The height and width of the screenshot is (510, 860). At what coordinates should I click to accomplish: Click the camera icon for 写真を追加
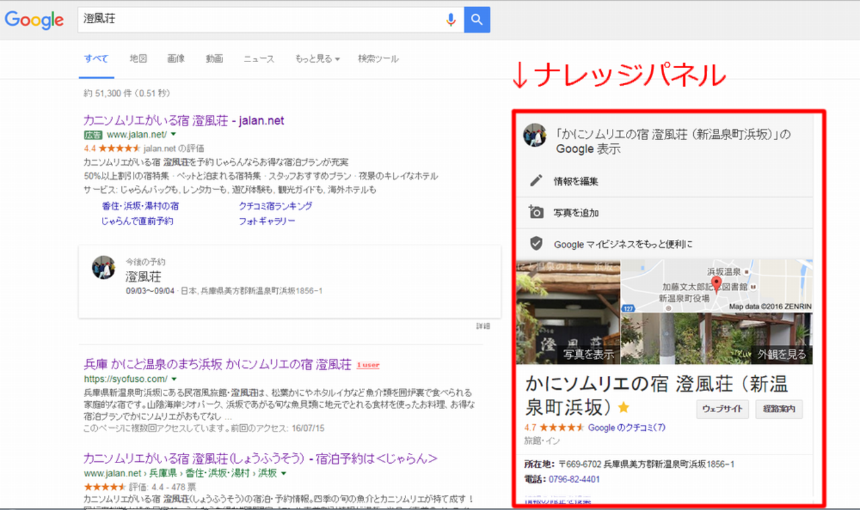tap(536, 213)
